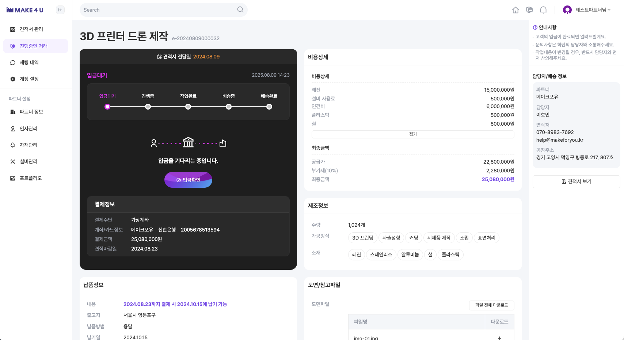Click the notification bell icon

pos(543,10)
